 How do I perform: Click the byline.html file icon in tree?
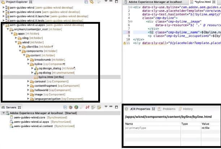coord(36,77)
